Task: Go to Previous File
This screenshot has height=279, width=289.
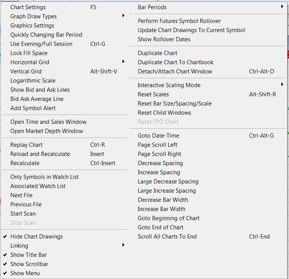Action: (64, 204)
